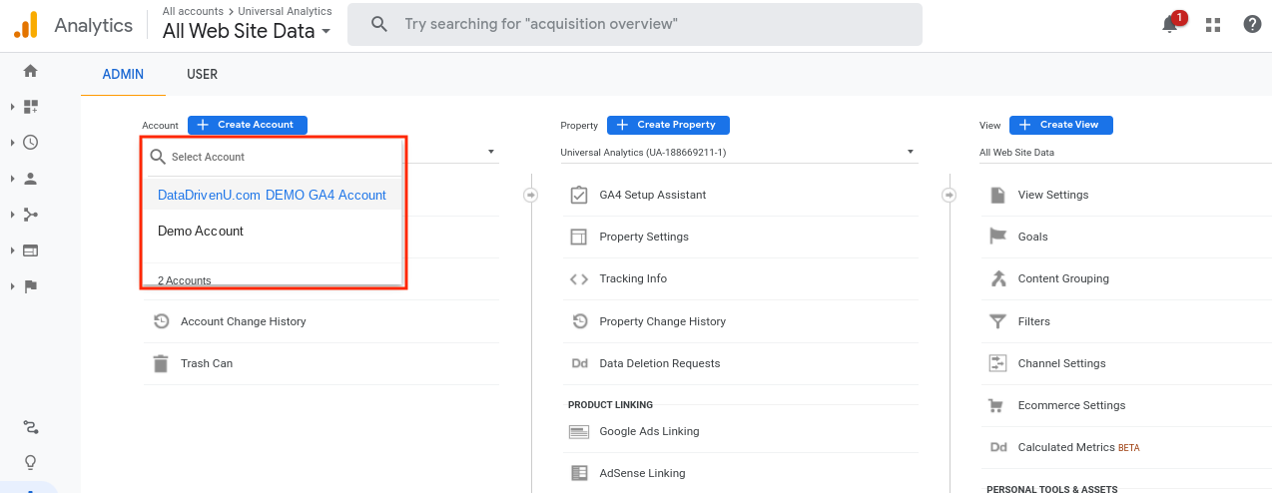Open Conversions flag sidebar icon
The width and height of the screenshot is (1272, 493).
pos(30,286)
